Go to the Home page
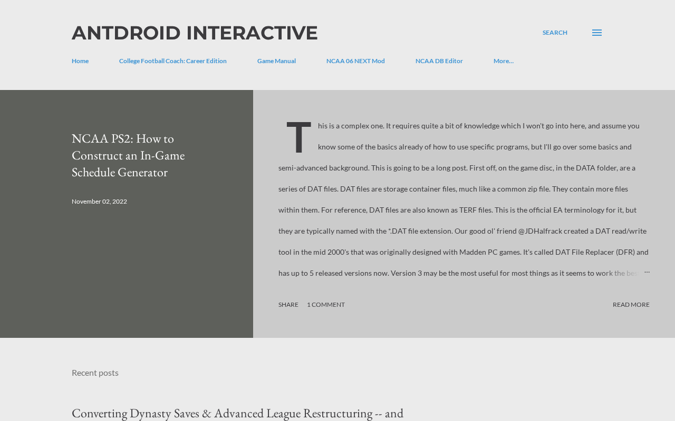Screen dimensions: 675x421 point(80,61)
